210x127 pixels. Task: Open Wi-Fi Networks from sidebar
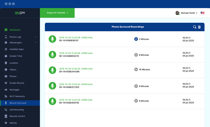(x=17, y=96)
